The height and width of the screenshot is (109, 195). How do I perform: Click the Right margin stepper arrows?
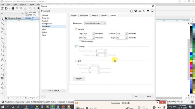coord(126,38)
